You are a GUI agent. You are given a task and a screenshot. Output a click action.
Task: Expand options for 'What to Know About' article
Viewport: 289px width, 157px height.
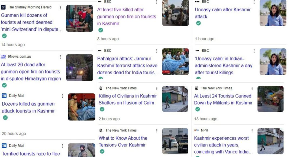tap(157, 131)
